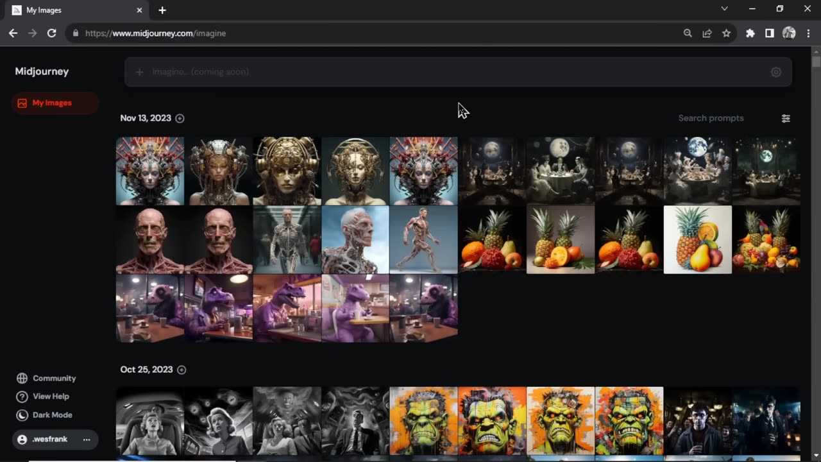This screenshot has height=462, width=821.
Task: Open the My Images page link
Action: 55,103
